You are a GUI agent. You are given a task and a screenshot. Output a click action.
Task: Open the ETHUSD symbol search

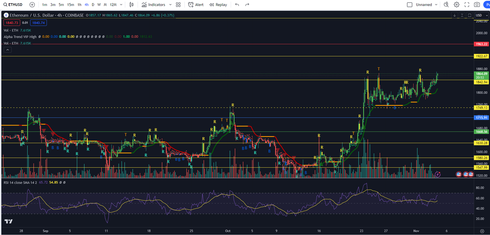[13, 4]
